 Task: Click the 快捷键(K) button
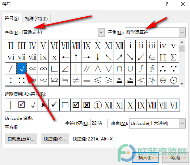tap(55, 139)
